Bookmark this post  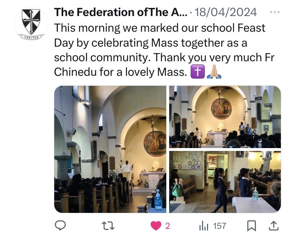pos(251,226)
